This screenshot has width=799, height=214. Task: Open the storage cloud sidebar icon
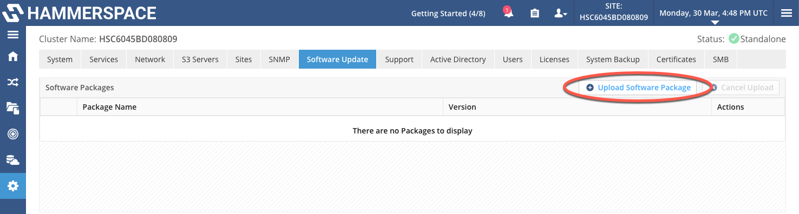point(13,160)
